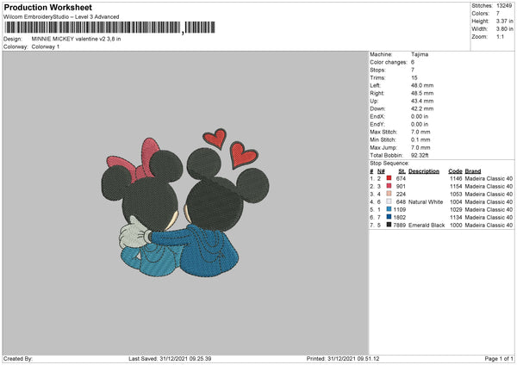Click the 'Brand' column header
The width and height of the screenshot is (517, 365).
473,171
